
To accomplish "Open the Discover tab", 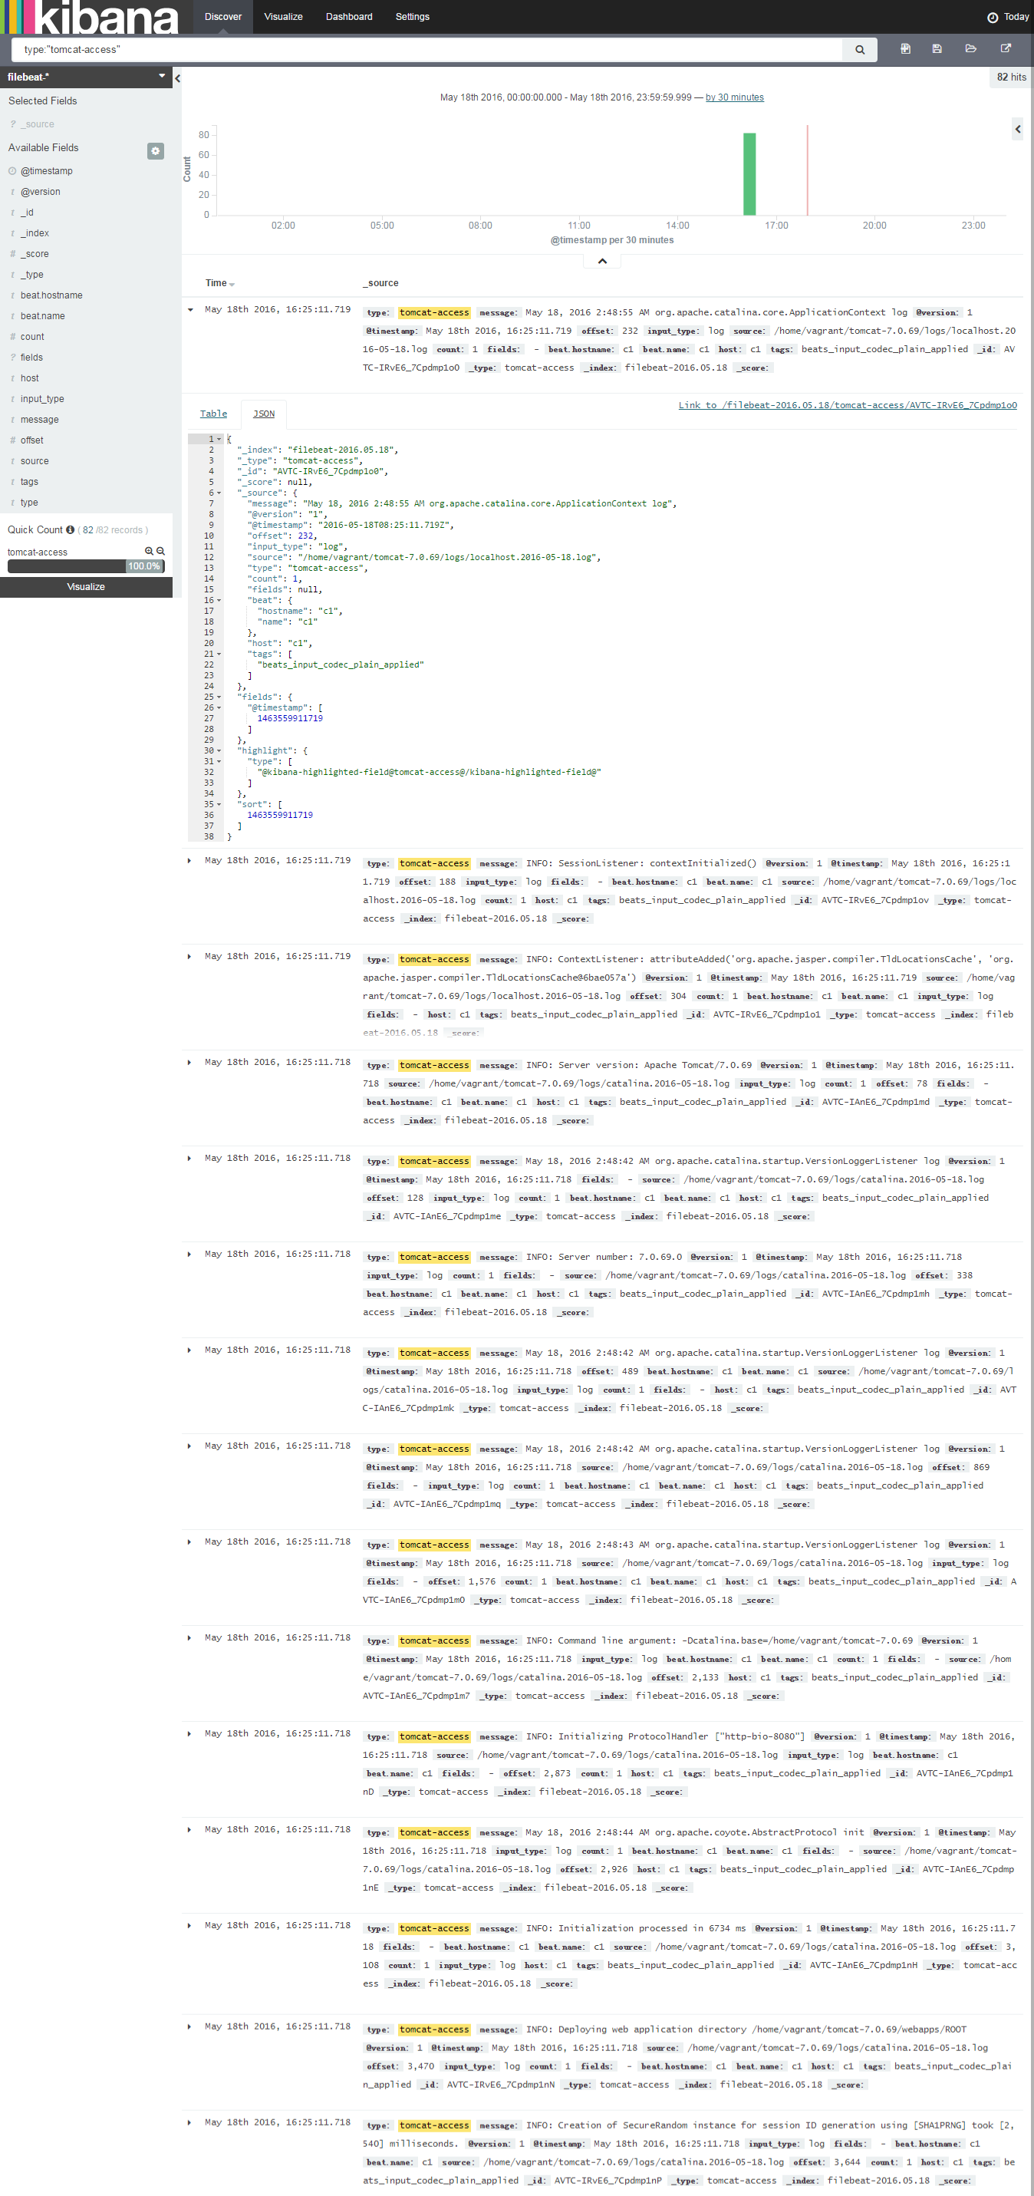I will click(223, 17).
